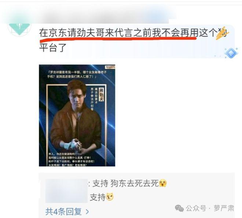Image resolution: width=242 pixels, height=218 pixels.
Task: Expand replies with the chevron arrow
Action: click(87, 212)
